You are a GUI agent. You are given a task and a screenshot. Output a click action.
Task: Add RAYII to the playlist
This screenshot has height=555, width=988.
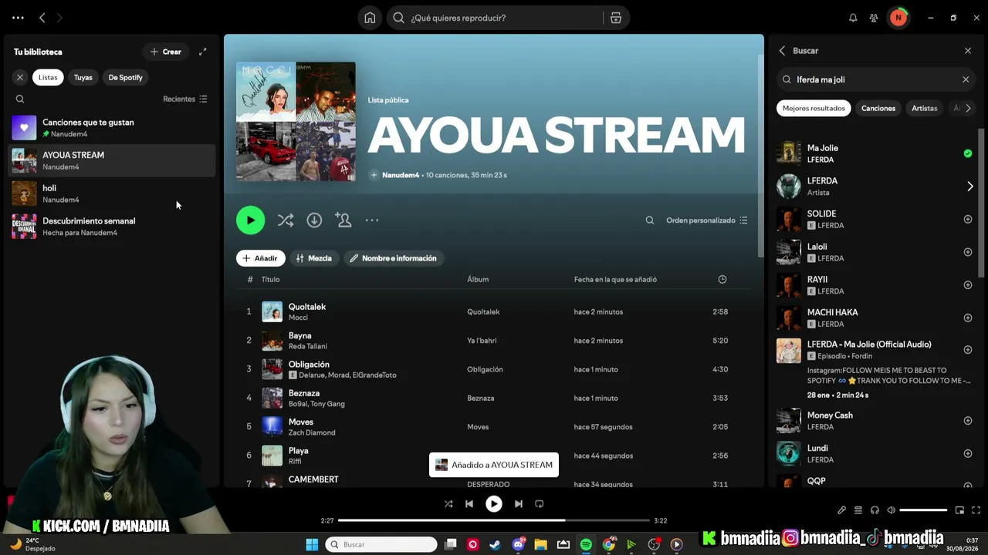968,285
